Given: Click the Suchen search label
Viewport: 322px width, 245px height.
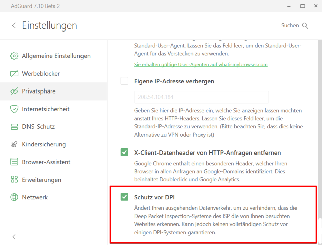Looking at the screenshot, I should (290, 26).
